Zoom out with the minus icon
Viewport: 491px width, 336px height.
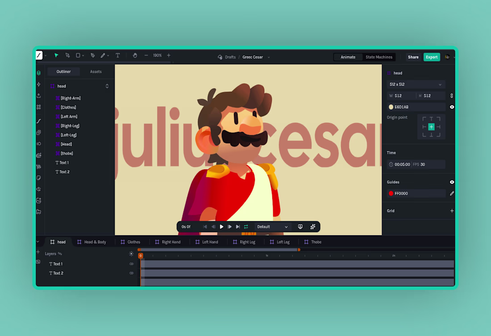pos(146,55)
